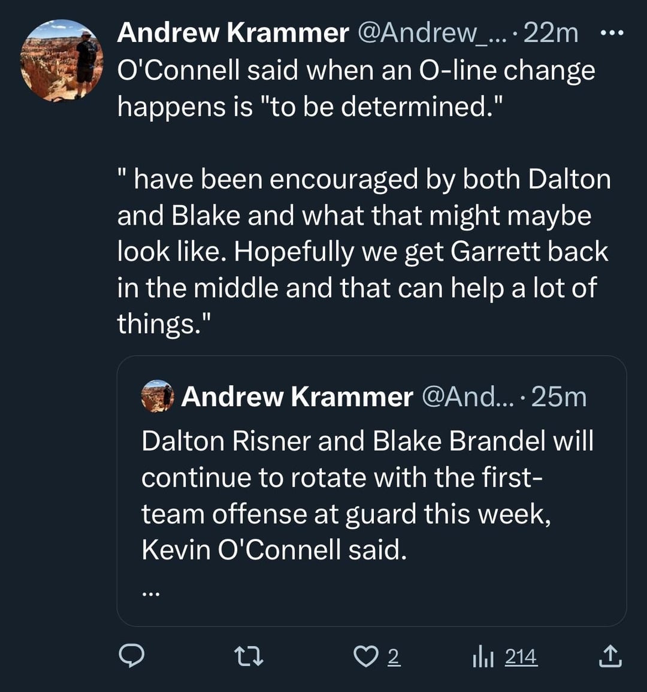Click Andrew Krammer's name in the quoted tweet
647x692 pixels.
[297, 397]
